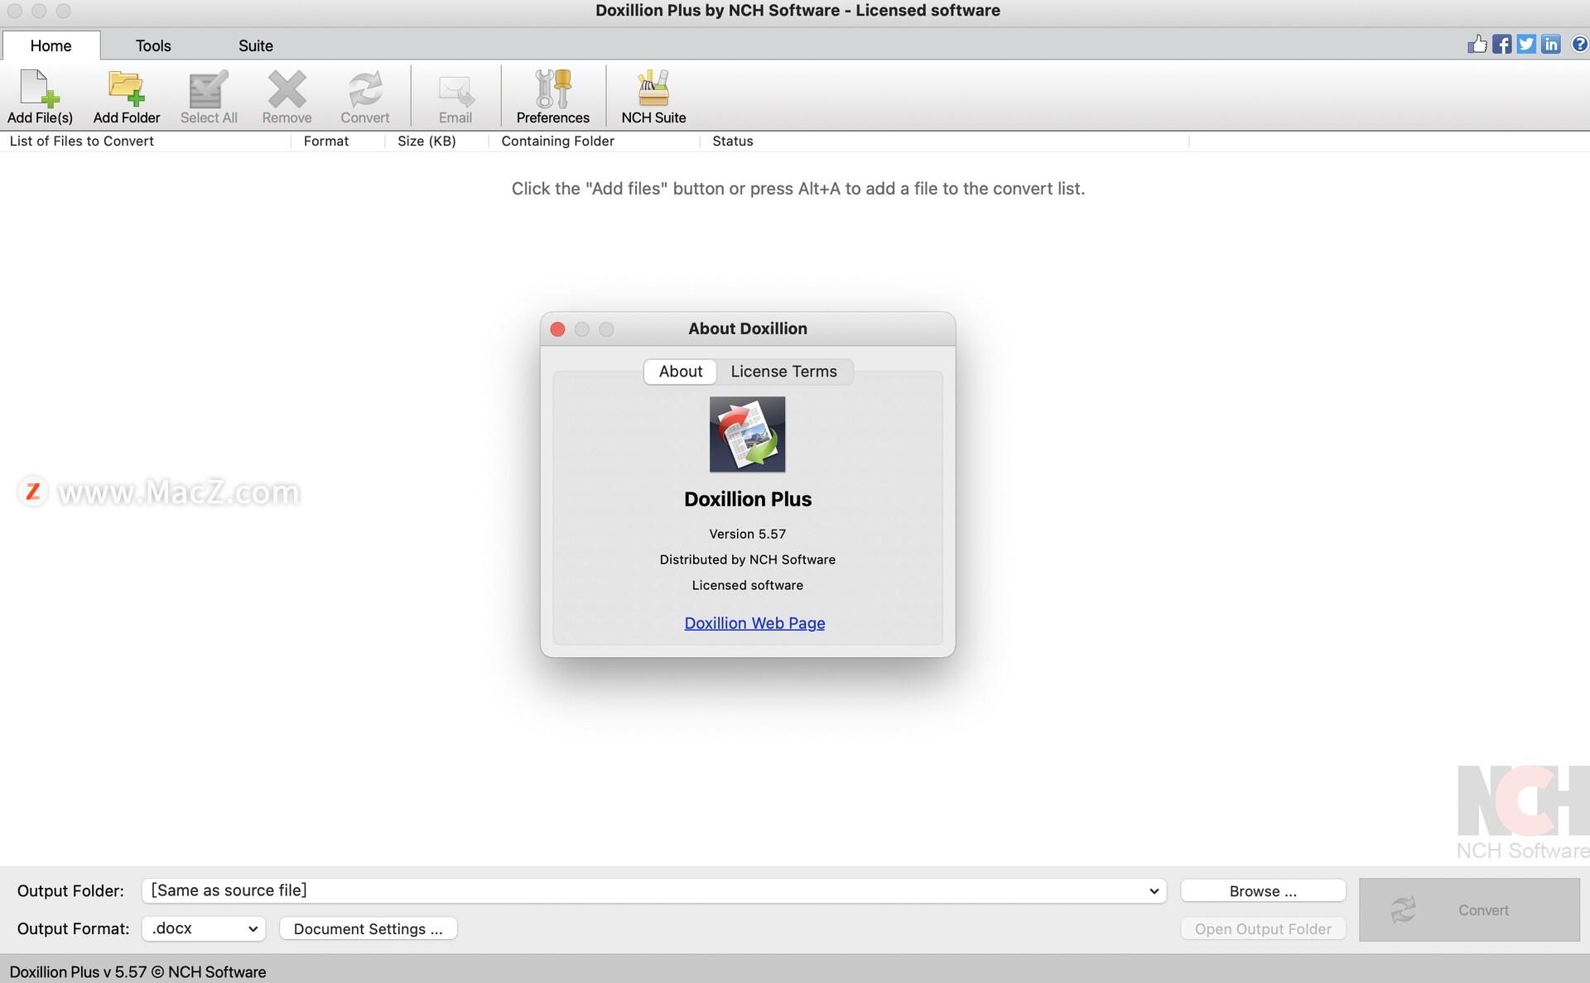Click 'Distributed by NCH Software' text
The width and height of the screenshot is (1590, 983).
[x=747, y=559]
